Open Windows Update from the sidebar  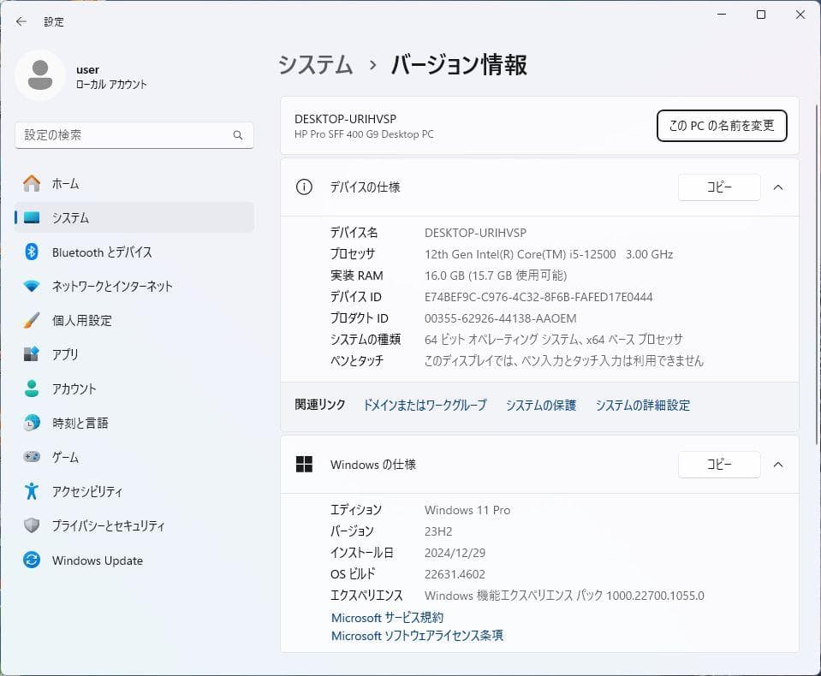point(97,560)
